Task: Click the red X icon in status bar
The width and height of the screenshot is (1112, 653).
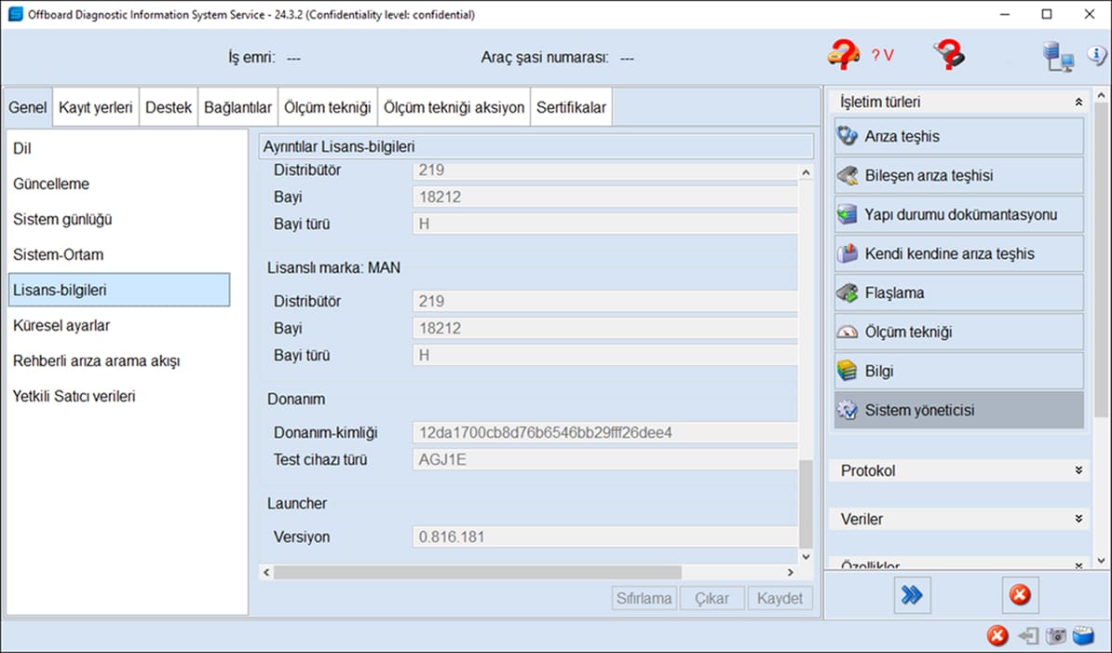Action: [997, 635]
